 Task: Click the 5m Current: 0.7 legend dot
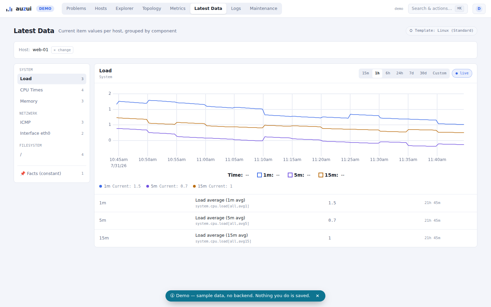coord(148,186)
